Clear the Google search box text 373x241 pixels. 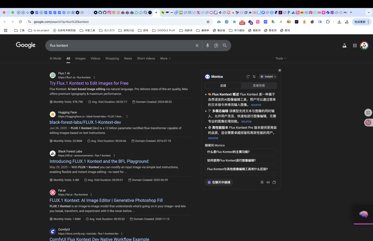click(197, 46)
